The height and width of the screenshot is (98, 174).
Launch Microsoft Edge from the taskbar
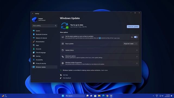point(103,96)
